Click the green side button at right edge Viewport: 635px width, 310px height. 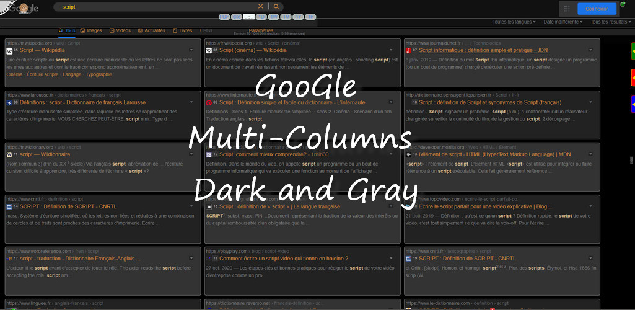[x=633, y=51]
